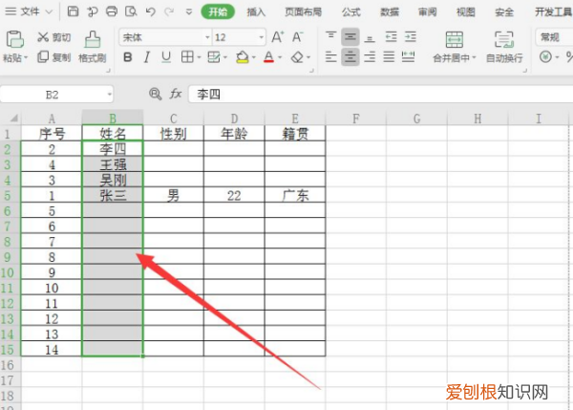
Task: Click the Increase Indent icon
Action: pos(411,37)
